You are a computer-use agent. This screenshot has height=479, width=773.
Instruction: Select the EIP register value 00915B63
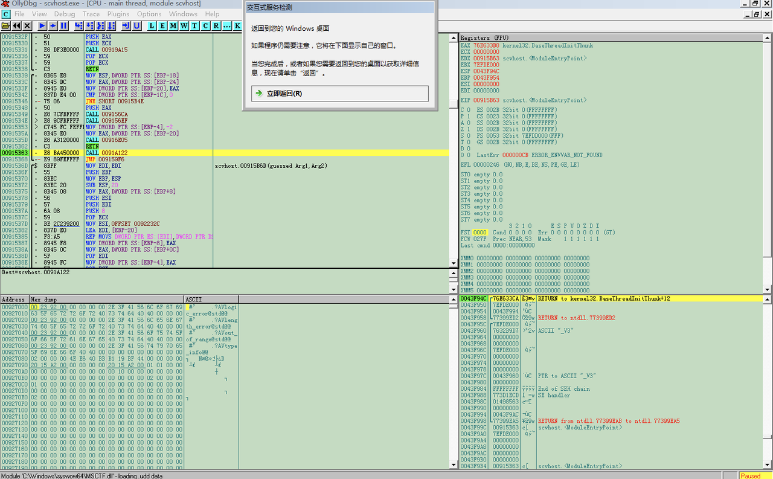point(486,100)
